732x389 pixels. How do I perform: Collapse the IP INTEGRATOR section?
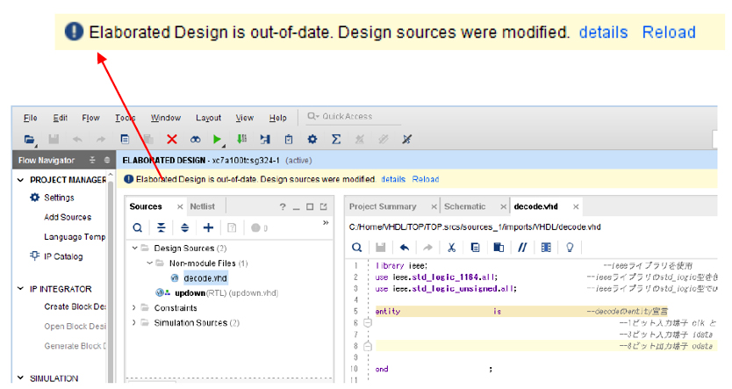[x=20, y=289]
